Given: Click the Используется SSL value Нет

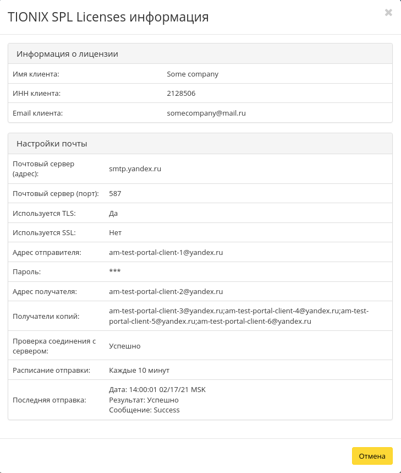Looking at the screenshot, I should tap(115, 233).
